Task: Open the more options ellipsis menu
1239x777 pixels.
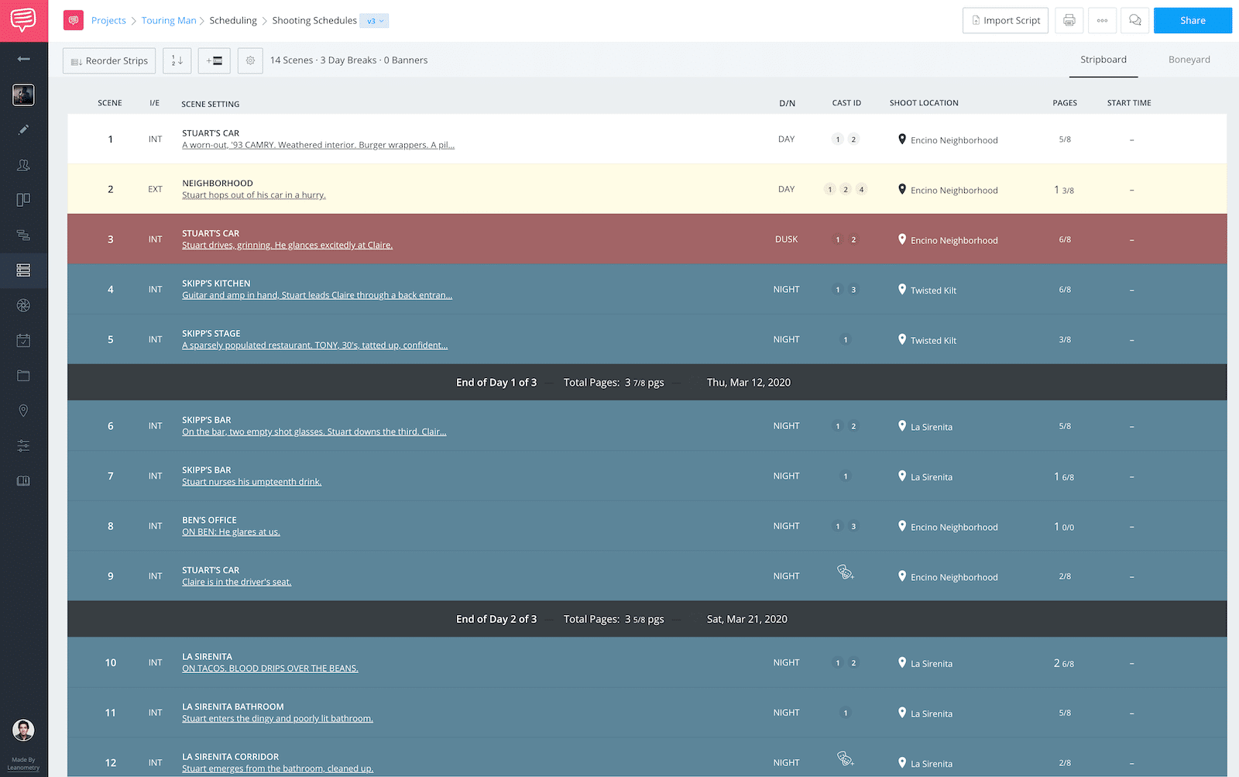Action: 1102,20
